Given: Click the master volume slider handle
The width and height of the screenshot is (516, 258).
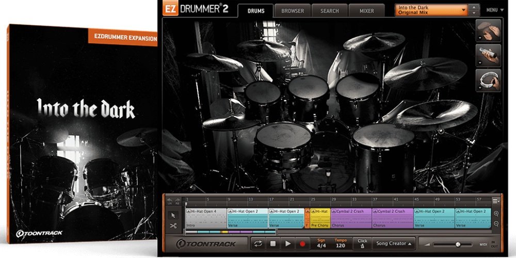Looking at the screenshot, I should click(x=457, y=244).
